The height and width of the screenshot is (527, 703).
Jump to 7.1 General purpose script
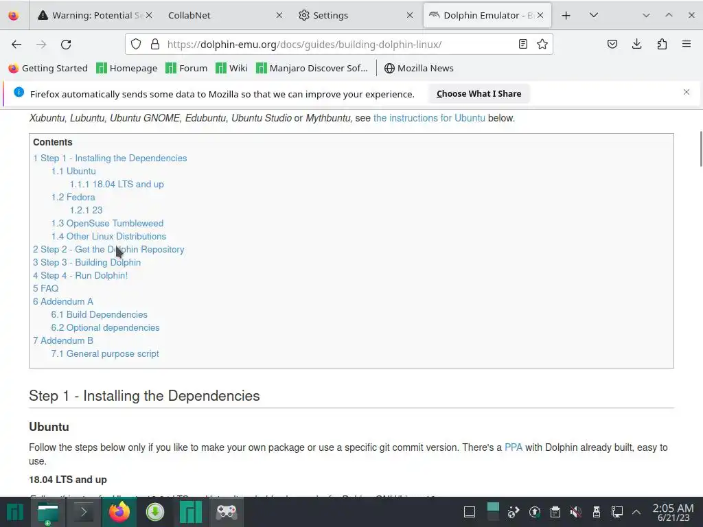(105, 353)
